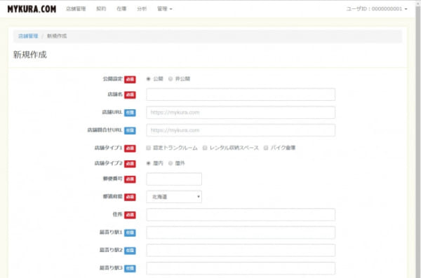The image size is (421, 278).
Task: Focus the 店舗名 input field
Action: click(241, 95)
